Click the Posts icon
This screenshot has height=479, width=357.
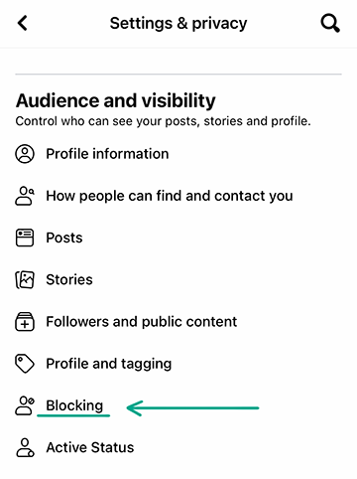[25, 238]
